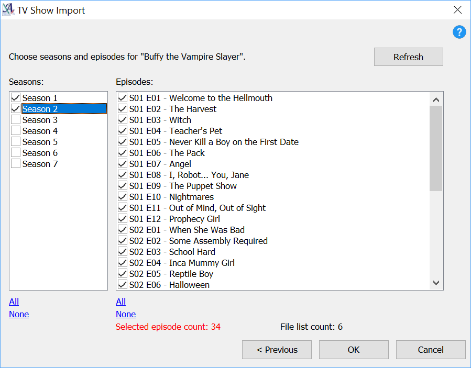Select episode row 'The Pack'
471x368 pixels.
167,153
